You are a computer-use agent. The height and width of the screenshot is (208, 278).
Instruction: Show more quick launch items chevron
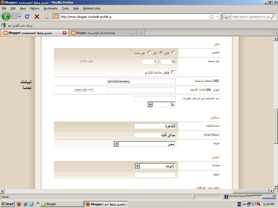(38, 203)
